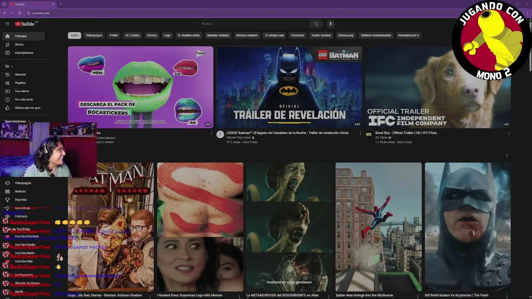Click the YouTube logo

coord(25,24)
